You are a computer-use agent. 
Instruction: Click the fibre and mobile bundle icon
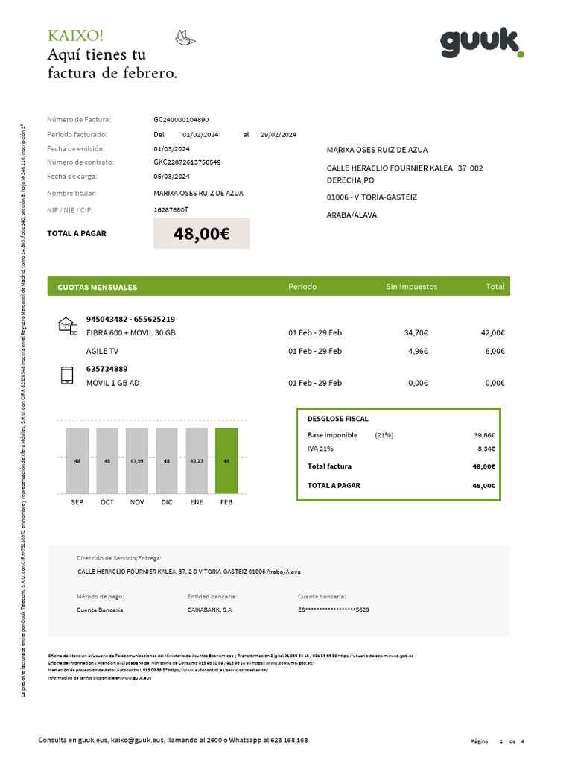click(68, 326)
